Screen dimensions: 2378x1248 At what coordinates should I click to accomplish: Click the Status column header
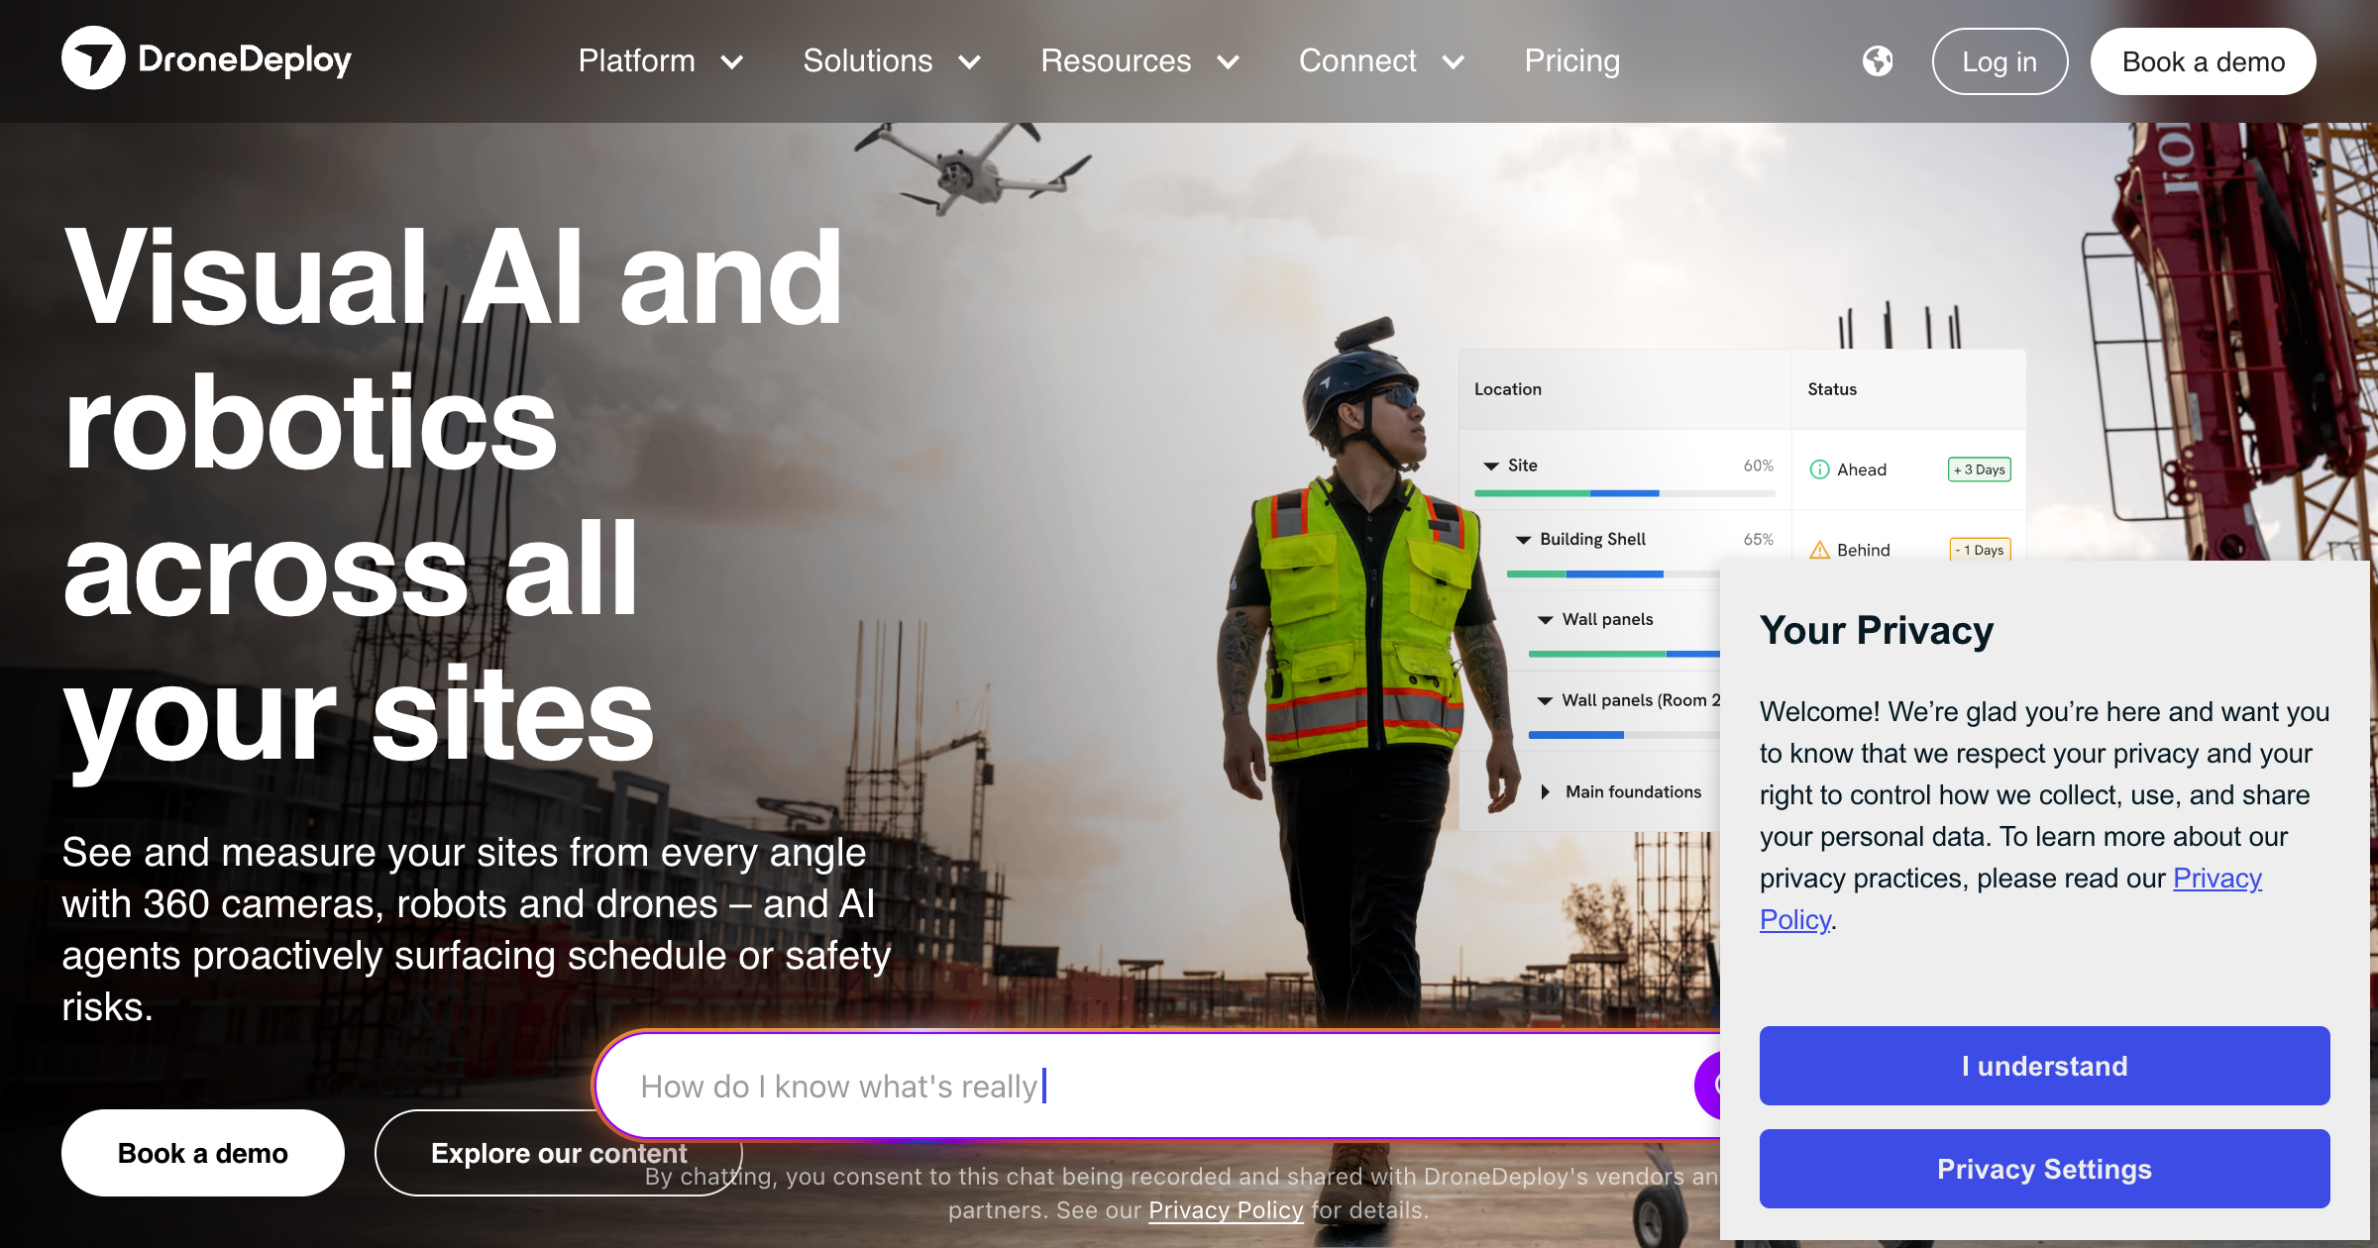1832,389
